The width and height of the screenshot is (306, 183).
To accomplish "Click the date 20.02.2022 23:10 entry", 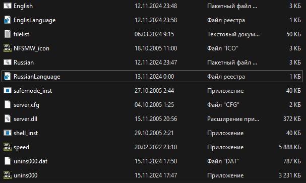I will click(x=156, y=147).
